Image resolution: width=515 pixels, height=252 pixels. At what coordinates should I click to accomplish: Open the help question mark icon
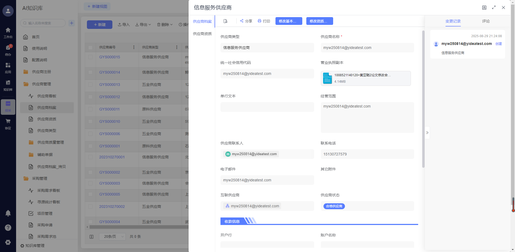pyautogui.click(x=8, y=228)
